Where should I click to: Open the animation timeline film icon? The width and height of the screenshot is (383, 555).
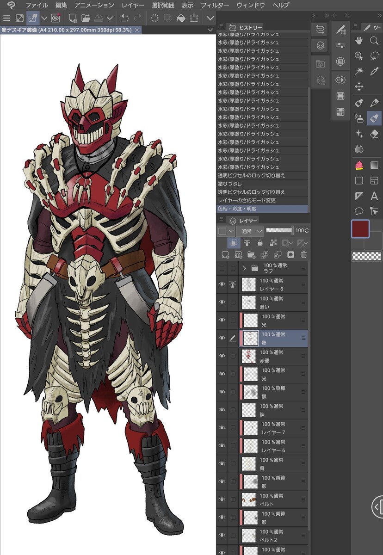341,96
